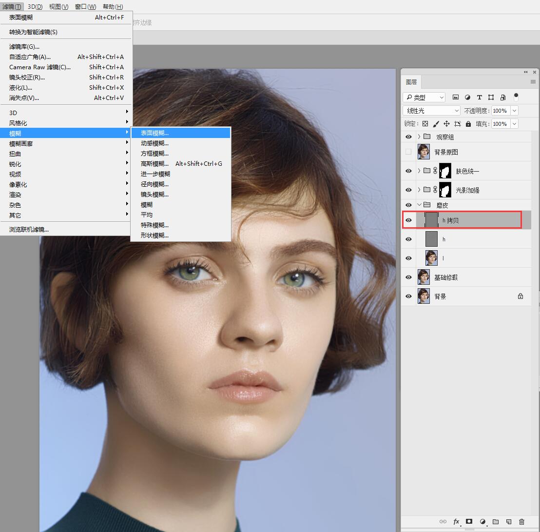The height and width of the screenshot is (532, 540).
Task: Select the 背景 layer thumbnail
Action: pyautogui.click(x=424, y=296)
